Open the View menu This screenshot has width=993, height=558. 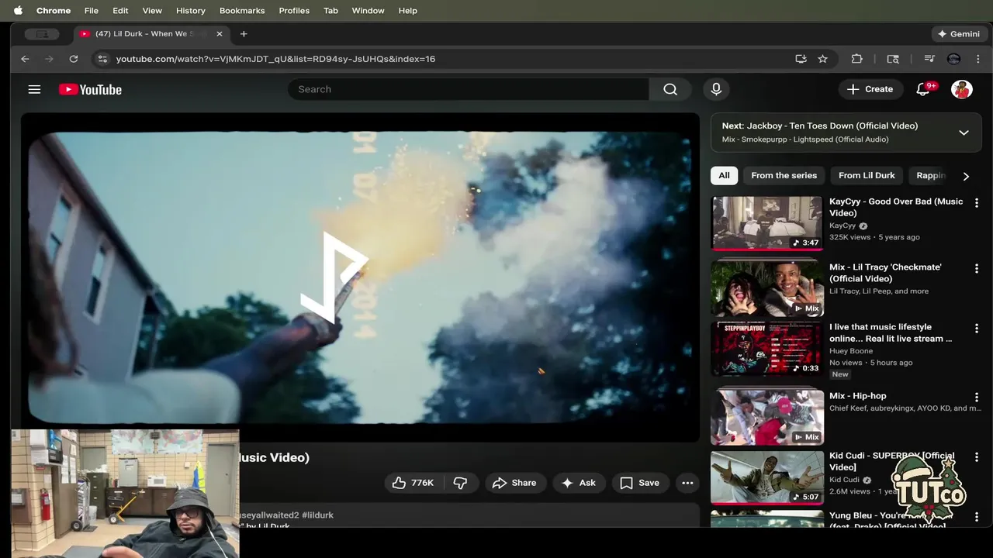[x=152, y=11]
